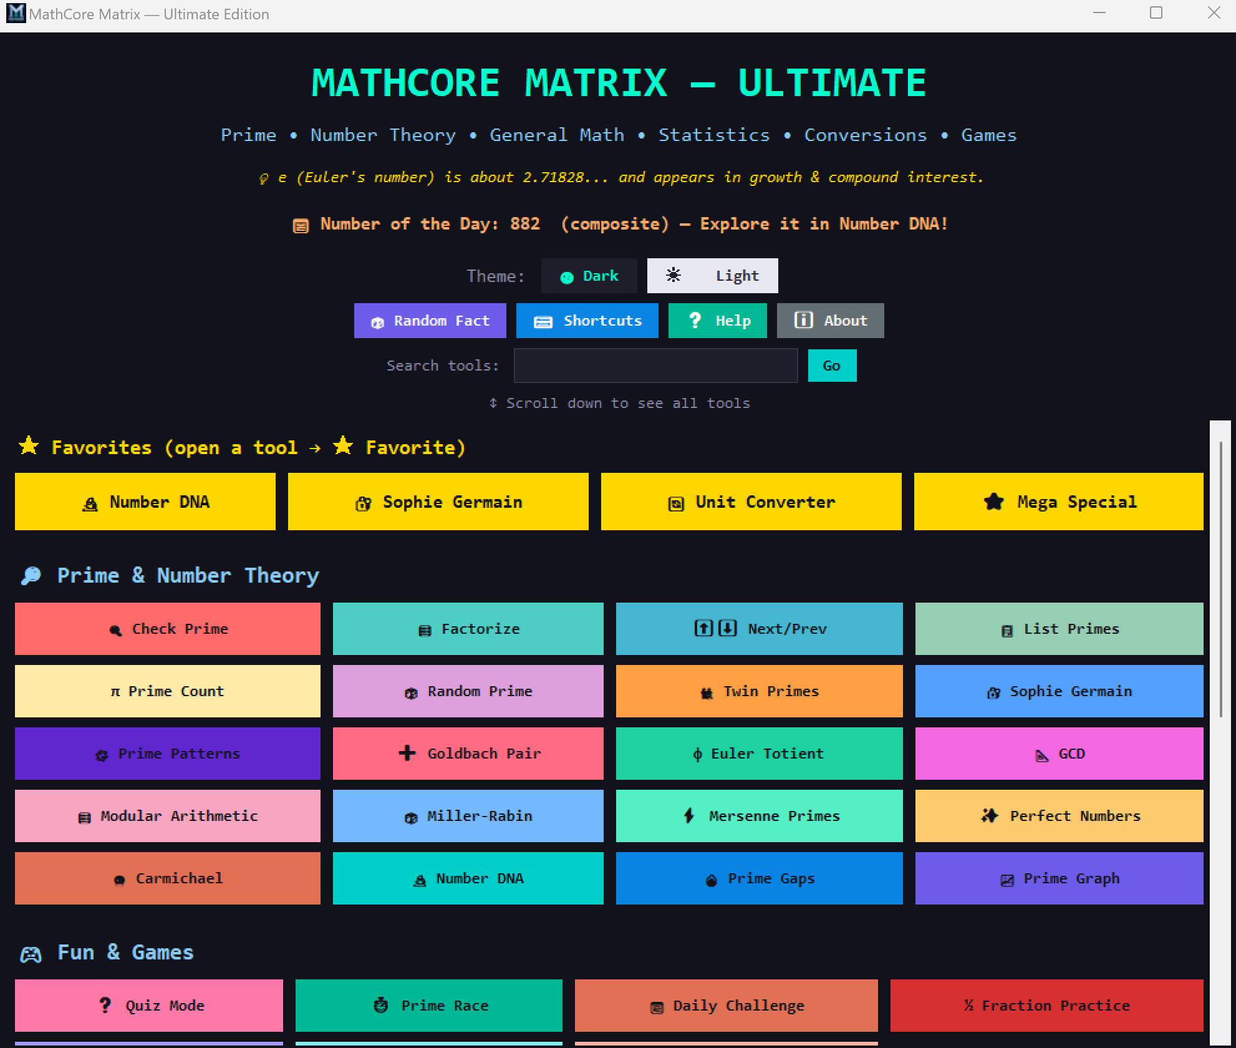
Task: Launch the Prime Count tool
Action: [x=167, y=691]
